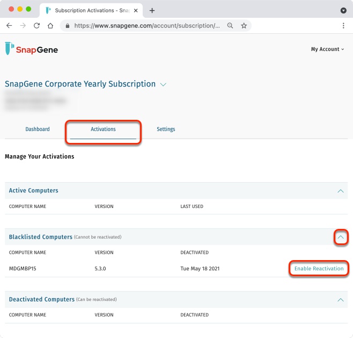Collapse the Deactivated Computers section
The width and height of the screenshot is (353, 338).
click(x=340, y=300)
